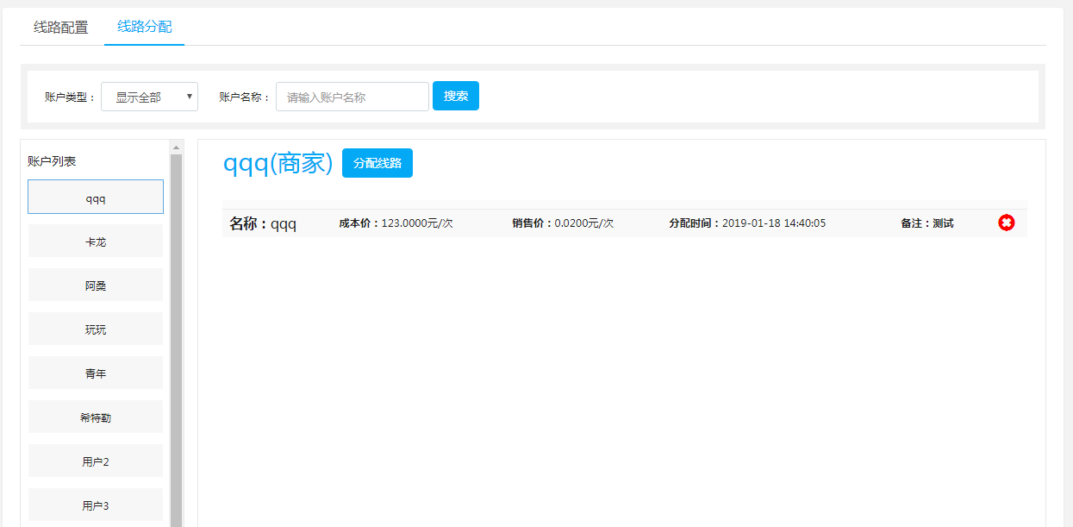Screen dimensions: 1073x527
Task: Open the 阿桑 account entry
Action: 96,285
